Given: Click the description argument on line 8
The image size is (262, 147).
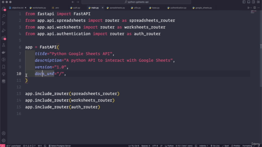Looking at the screenshot, I should click(105, 60).
